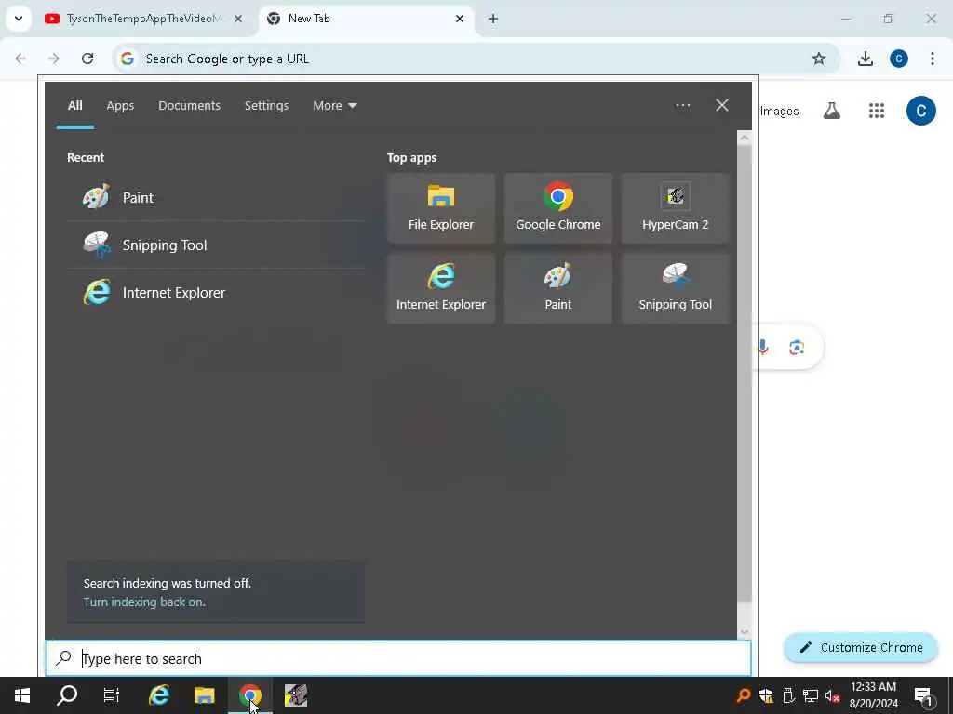Open Search Labs flask icon
The image size is (953, 714).
831,111
